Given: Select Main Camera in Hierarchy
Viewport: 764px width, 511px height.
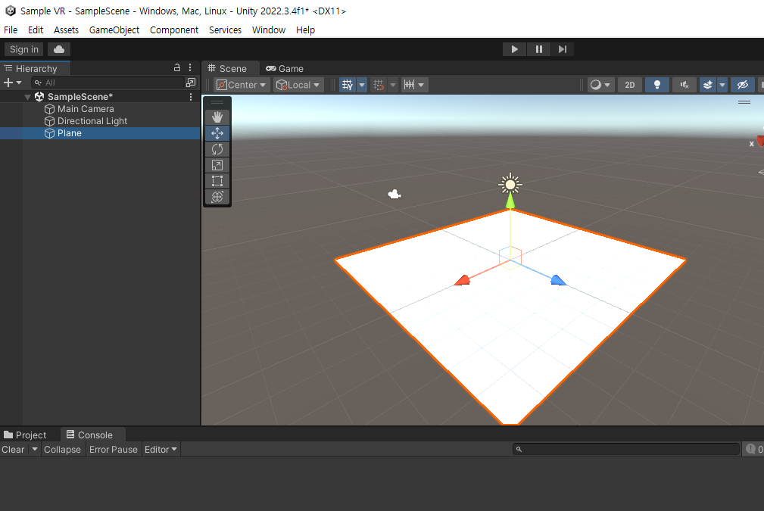Looking at the screenshot, I should [100, 109].
